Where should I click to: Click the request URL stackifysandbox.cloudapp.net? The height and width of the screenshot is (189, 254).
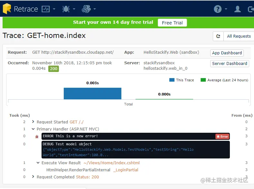[73, 52]
